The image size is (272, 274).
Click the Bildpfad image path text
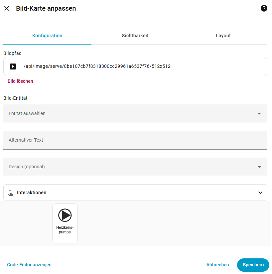pyautogui.click(x=97, y=67)
